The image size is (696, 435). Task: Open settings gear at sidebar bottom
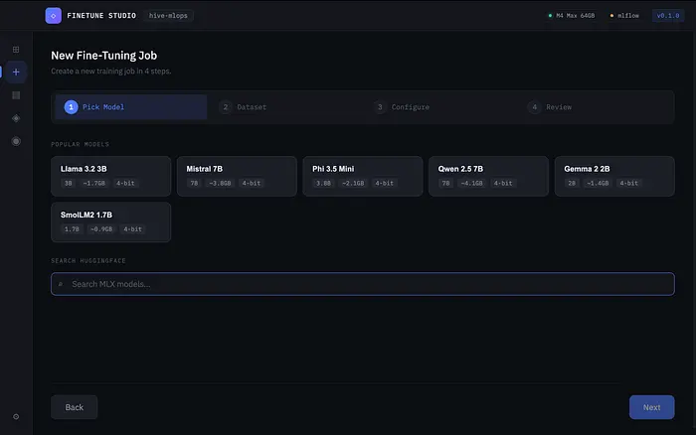pos(16,417)
